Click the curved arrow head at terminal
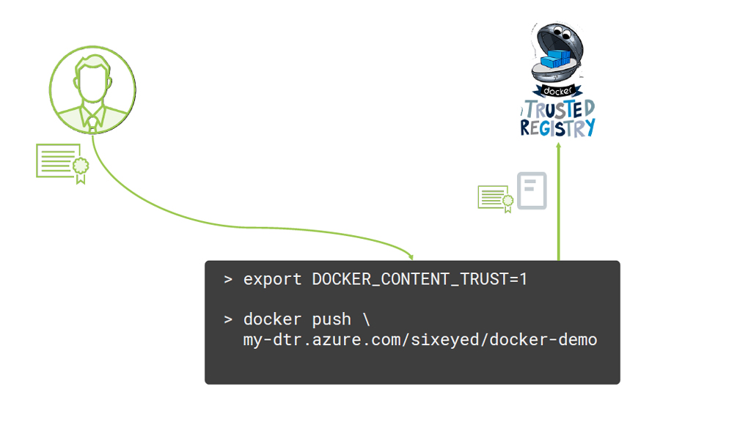Image resolution: width=751 pixels, height=422 pixels. click(410, 257)
